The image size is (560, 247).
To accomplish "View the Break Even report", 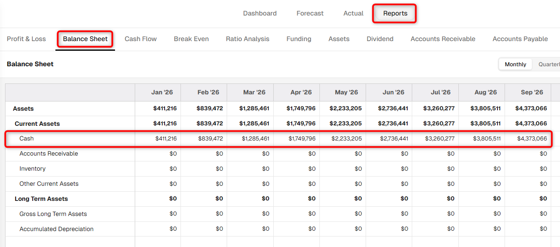I will (191, 39).
